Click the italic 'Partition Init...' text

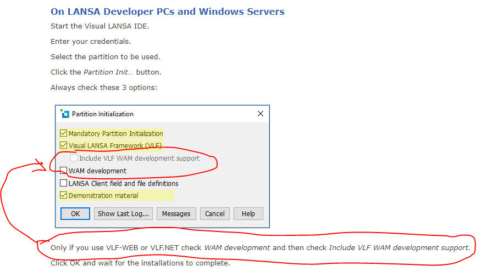(108, 72)
